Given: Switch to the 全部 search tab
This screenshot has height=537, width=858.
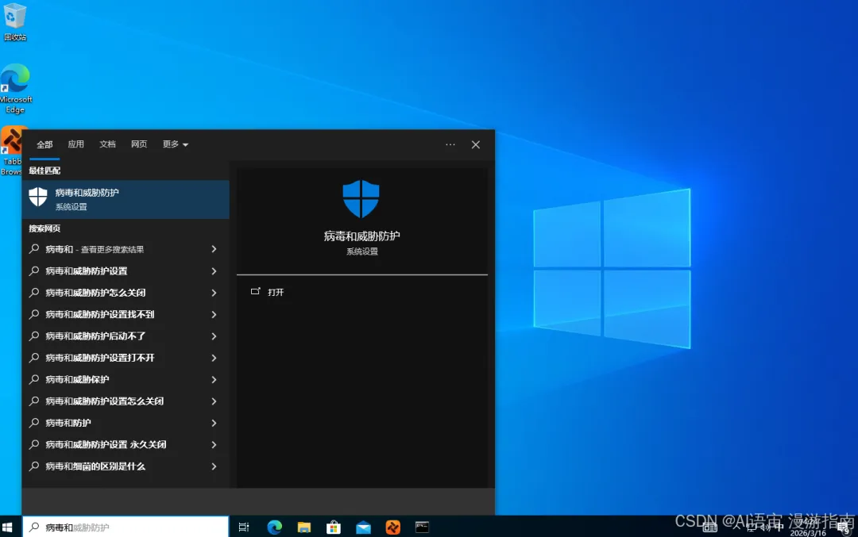Looking at the screenshot, I should point(44,144).
